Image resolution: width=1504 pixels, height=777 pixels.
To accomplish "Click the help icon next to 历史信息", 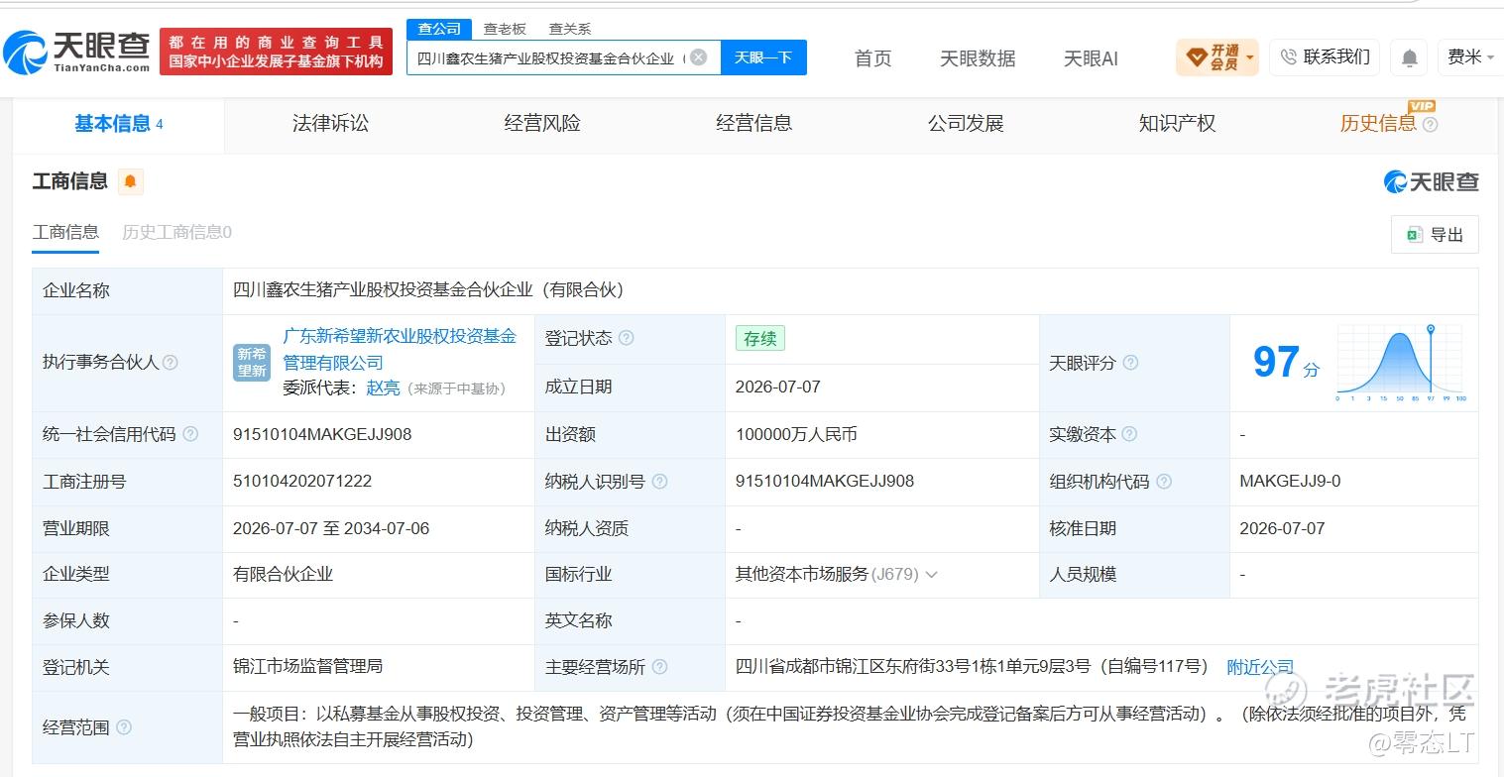I will pos(1430,125).
